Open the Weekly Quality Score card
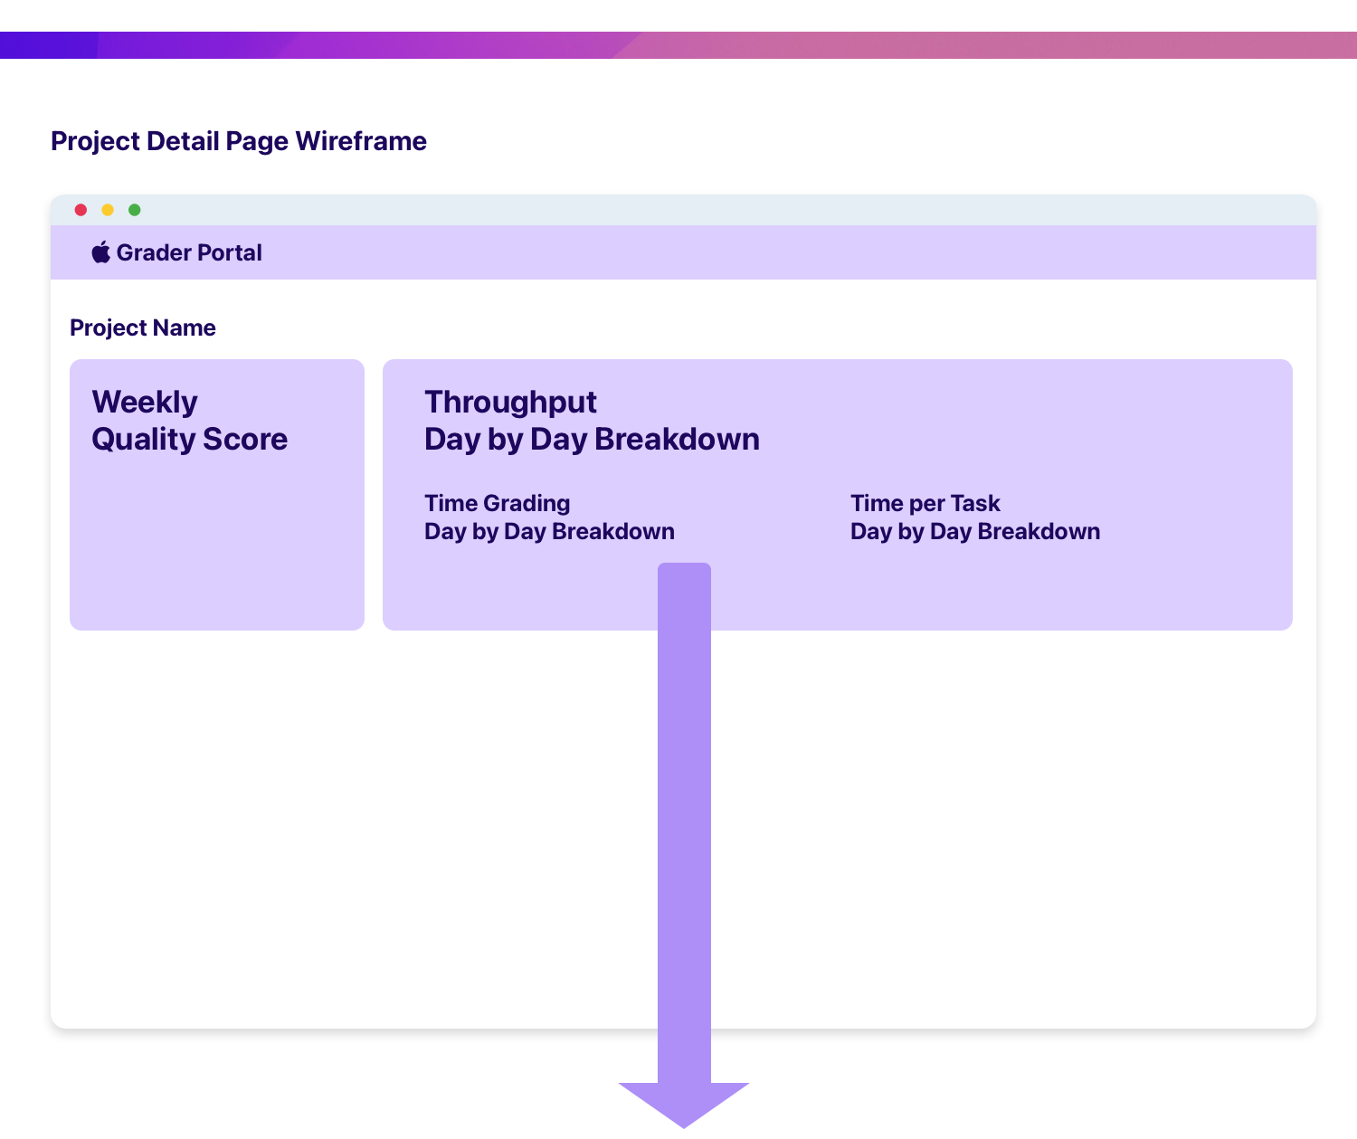Image resolution: width=1357 pixels, height=1139 pixels. click(217, 543)
